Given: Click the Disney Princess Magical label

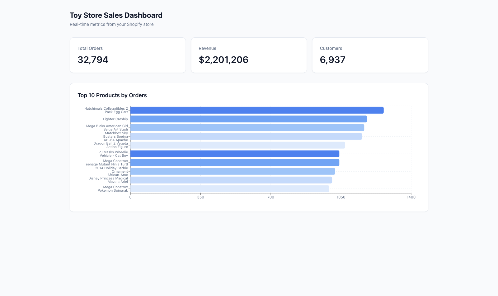Looking at the screenshot, I should [x=108, y=180].
